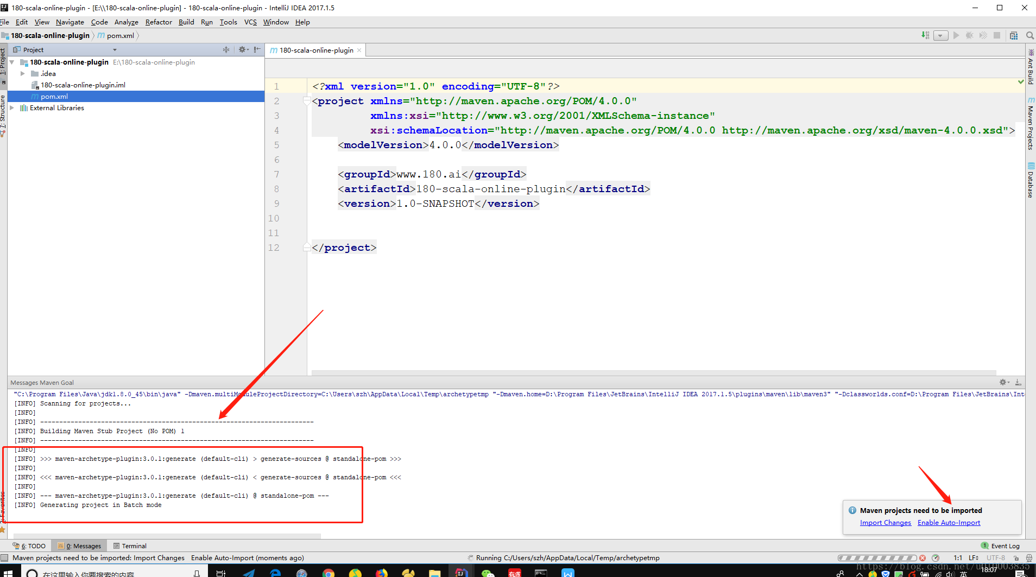1036x577 pixels.
Task: Fold the closing project tag at line 12
Action: (307, 248)
